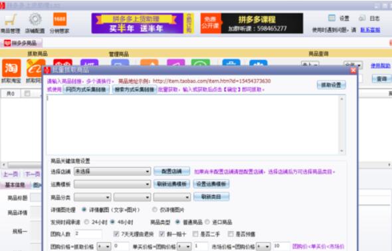Select the 48小时 shipping radio option
392x251 pixels.
[x=112, y=222]
